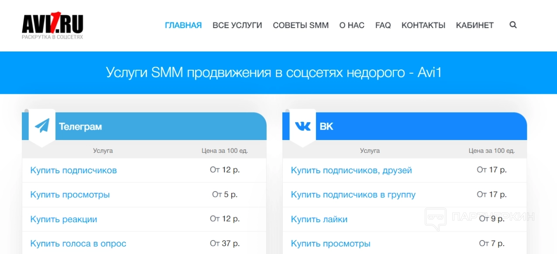Viewport: 557px width, 254px height.
Task: Open the КАБИНЕТ menu item
Action: pos(475,25)
